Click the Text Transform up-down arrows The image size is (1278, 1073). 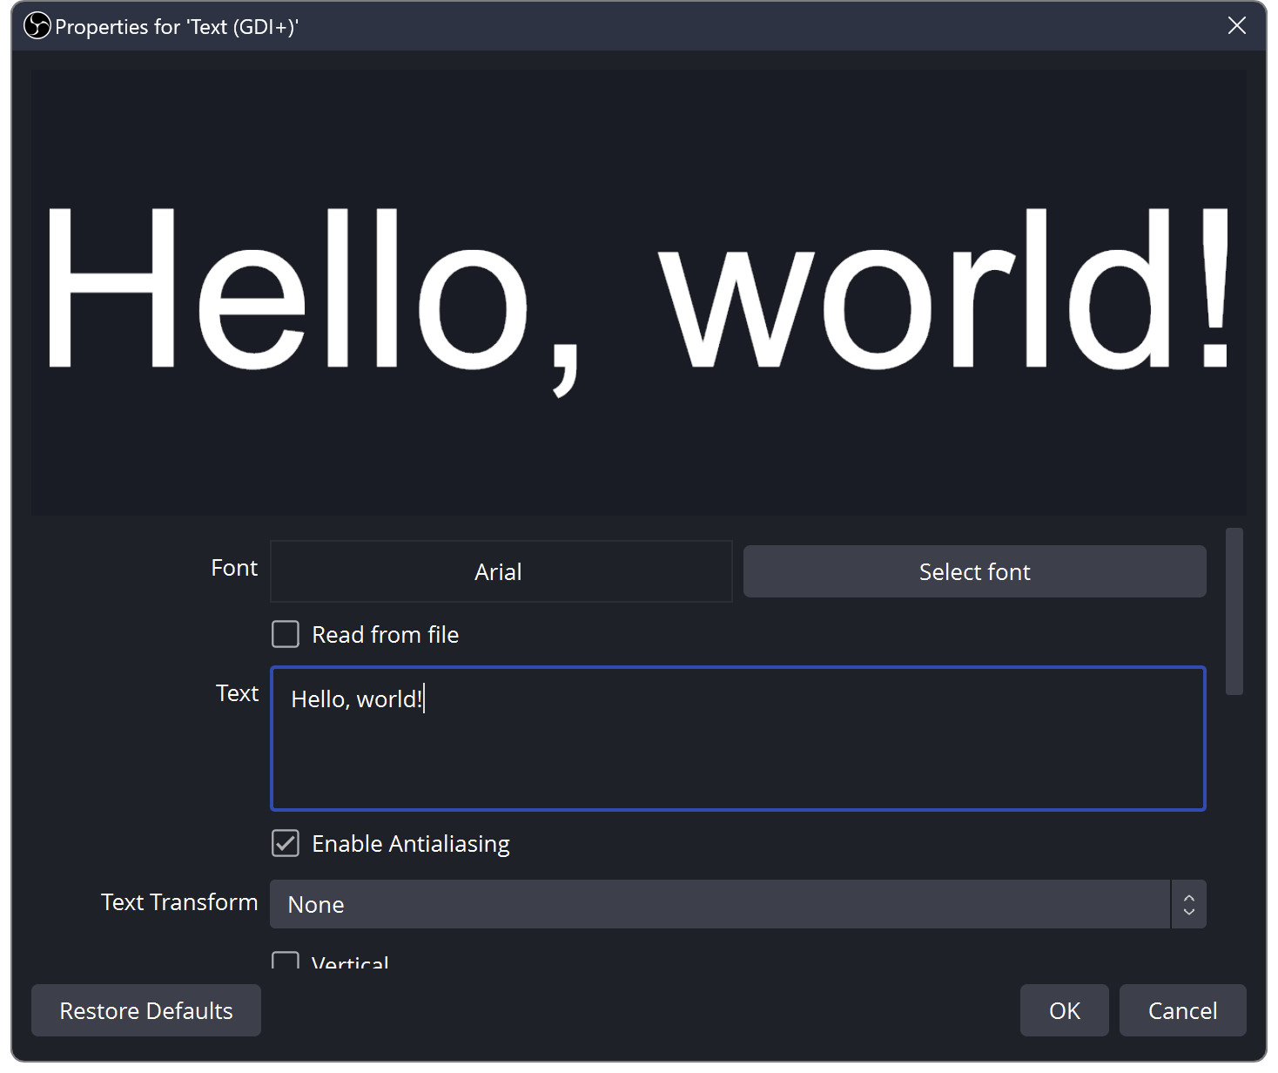(x=1188, y=904)
